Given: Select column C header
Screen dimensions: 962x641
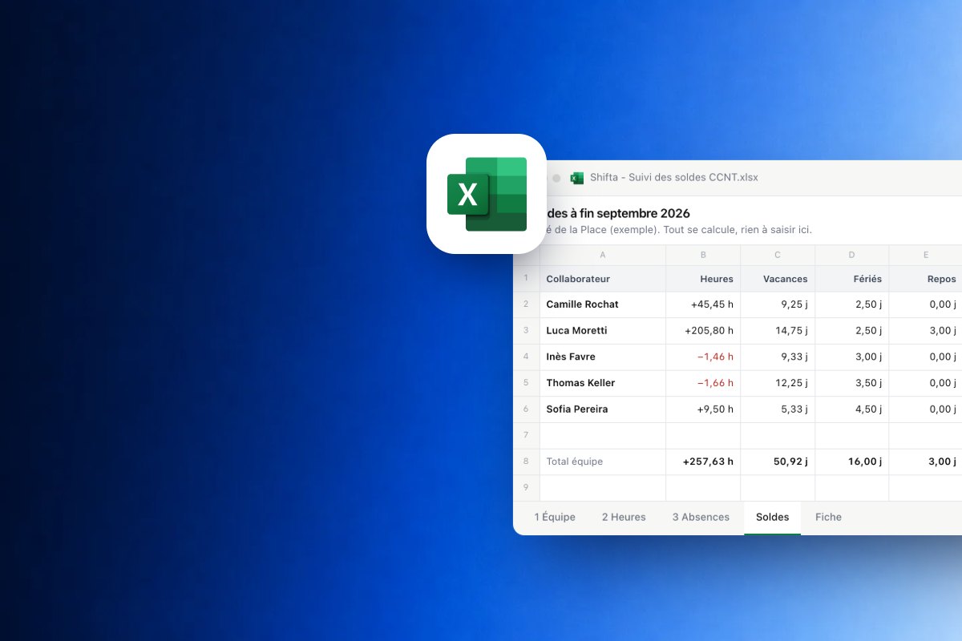Looking at the screenshot, I should point(778,255).
